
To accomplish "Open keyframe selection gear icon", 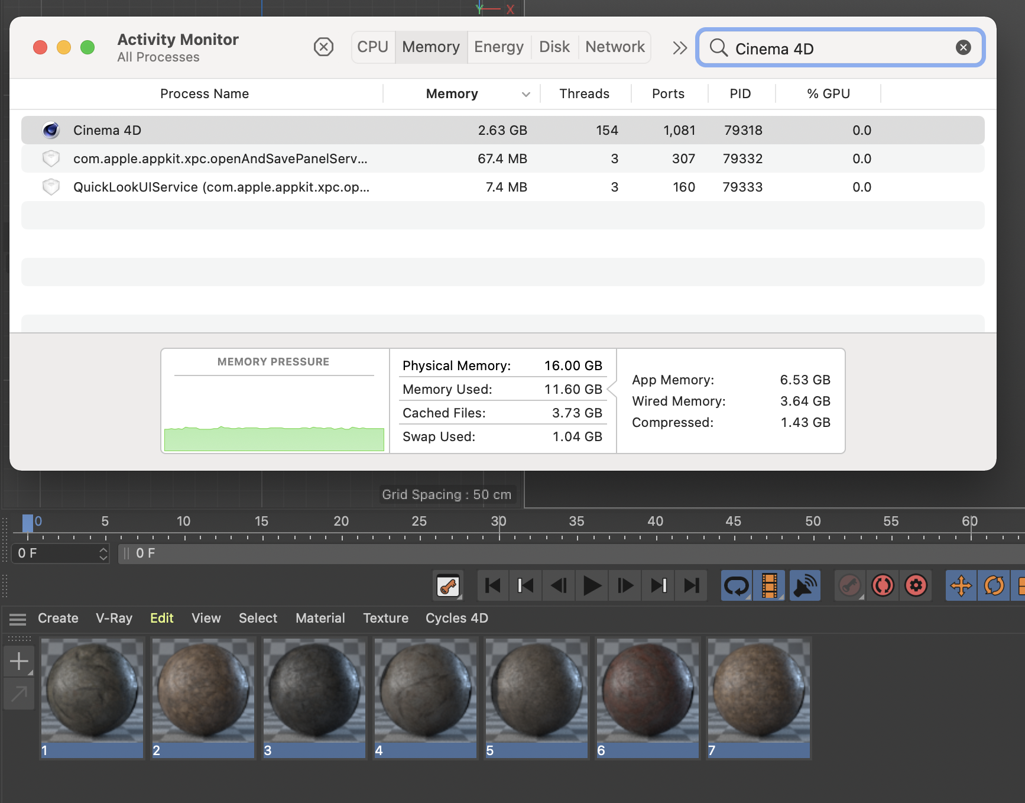I will coord(916,585).
